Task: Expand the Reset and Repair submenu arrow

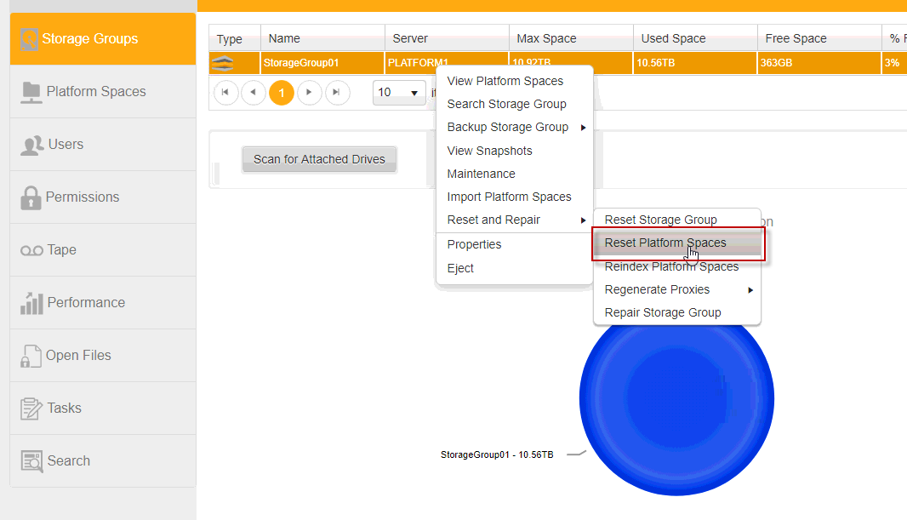Action: pos(583,220)
